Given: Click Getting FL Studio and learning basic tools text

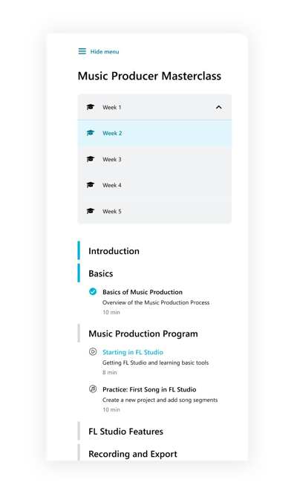Looking at the screenshot, I should pos(155,363).
